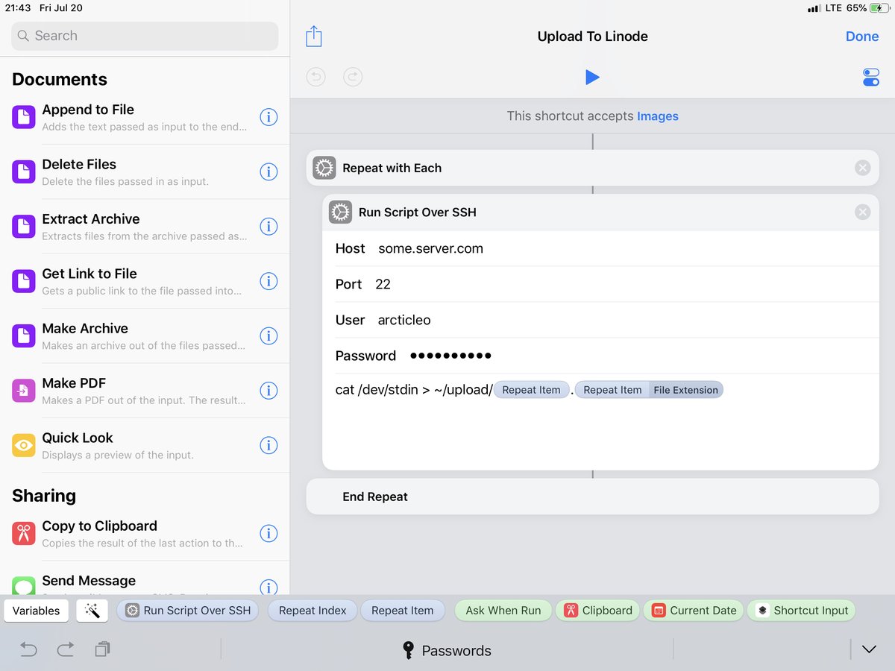
Task: Focus the Search actions field
Action: pos(145,36)
